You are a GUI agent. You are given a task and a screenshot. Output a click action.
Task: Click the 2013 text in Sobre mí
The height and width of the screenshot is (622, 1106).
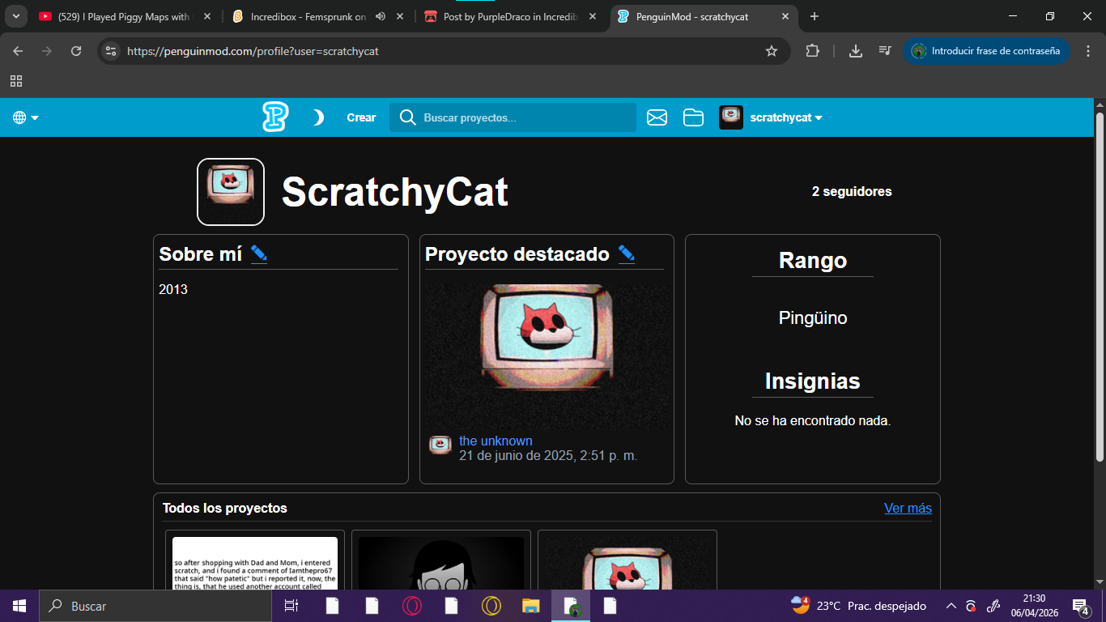173,289
